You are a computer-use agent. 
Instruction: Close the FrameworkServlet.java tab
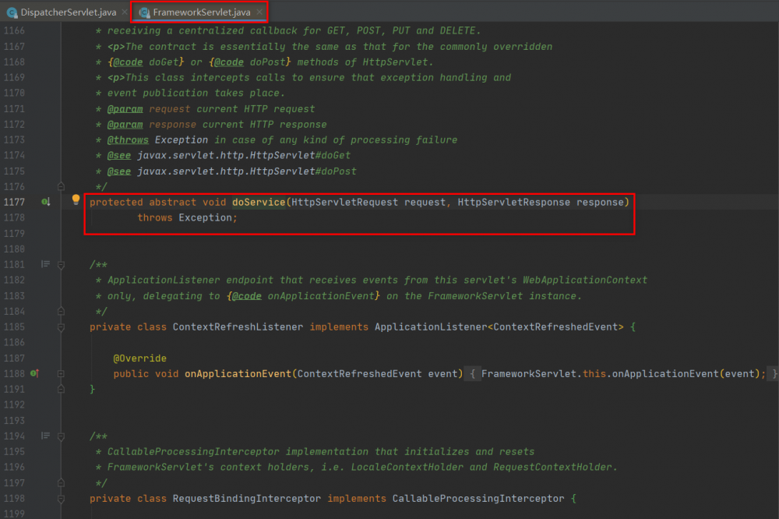259,12
